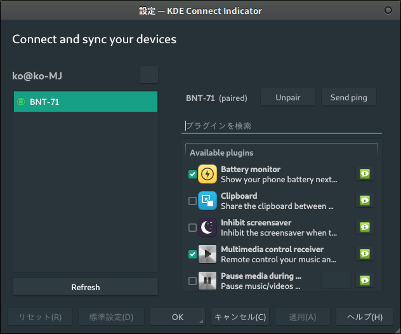Click the Clipboard plugin title
Screen dimensions: 401x334
239,196
